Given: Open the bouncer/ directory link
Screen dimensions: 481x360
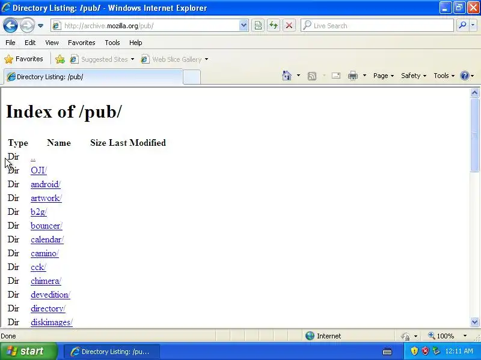Looking at the screenshot, I should point(47,226).
